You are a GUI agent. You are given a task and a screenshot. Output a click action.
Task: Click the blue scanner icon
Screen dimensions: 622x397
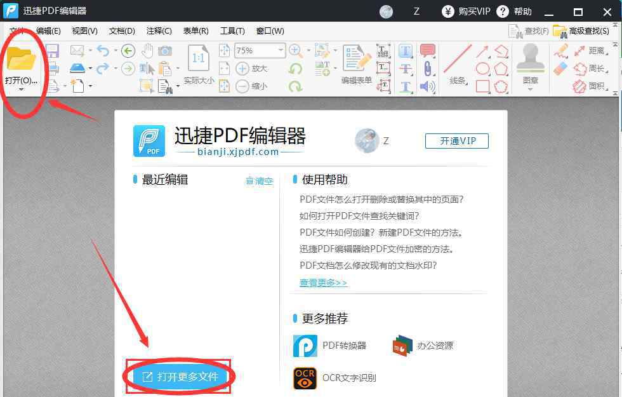point(77,69)
